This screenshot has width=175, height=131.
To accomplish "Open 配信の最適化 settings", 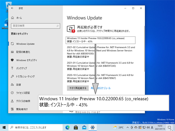I will [20, 52].
